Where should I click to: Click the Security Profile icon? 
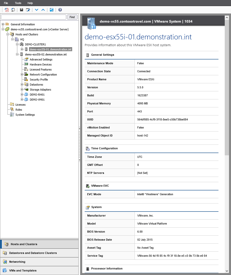(x=26, y=79)
